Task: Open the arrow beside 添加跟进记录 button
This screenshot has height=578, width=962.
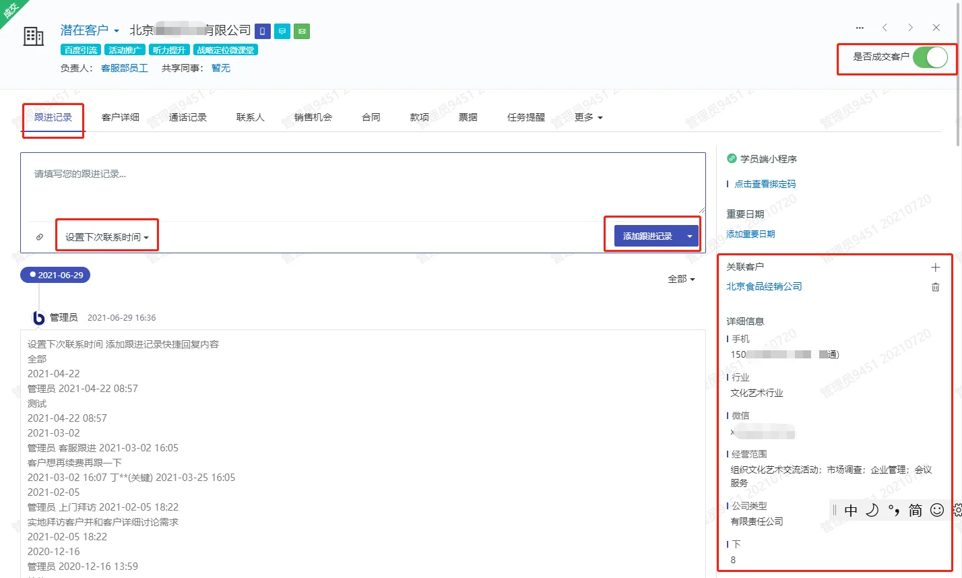Action: (x=689, y=236)
